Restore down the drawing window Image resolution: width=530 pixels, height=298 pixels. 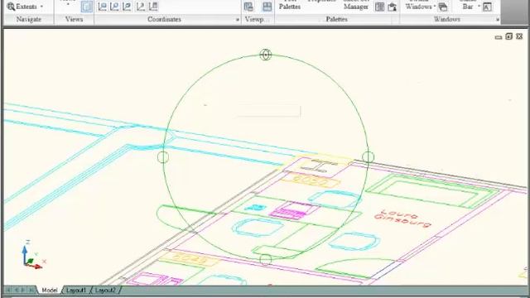coord(508,36)
